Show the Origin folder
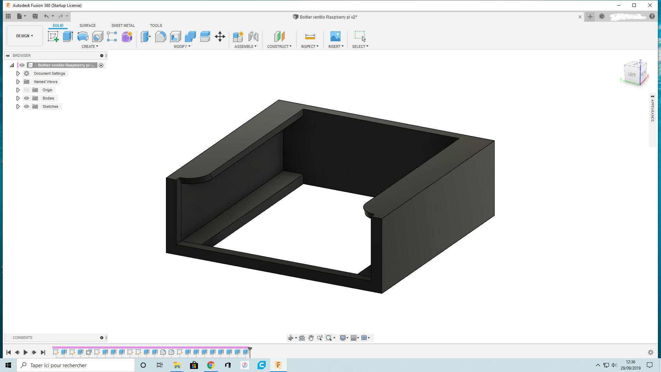Image resolution: width=661 pixels, height=372 pixels. coord(27,90)
